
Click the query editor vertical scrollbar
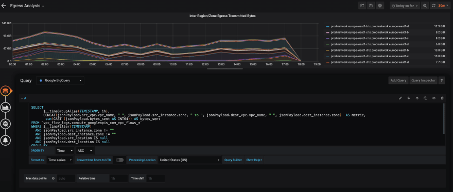tap(444, 118)
